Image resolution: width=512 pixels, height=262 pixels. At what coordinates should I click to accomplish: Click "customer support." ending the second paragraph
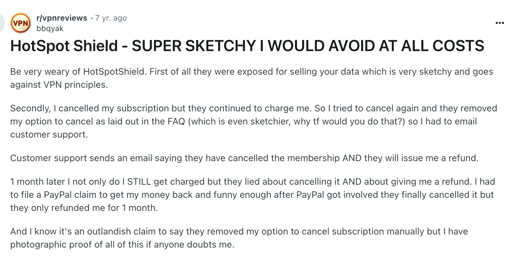coord(49,135)
